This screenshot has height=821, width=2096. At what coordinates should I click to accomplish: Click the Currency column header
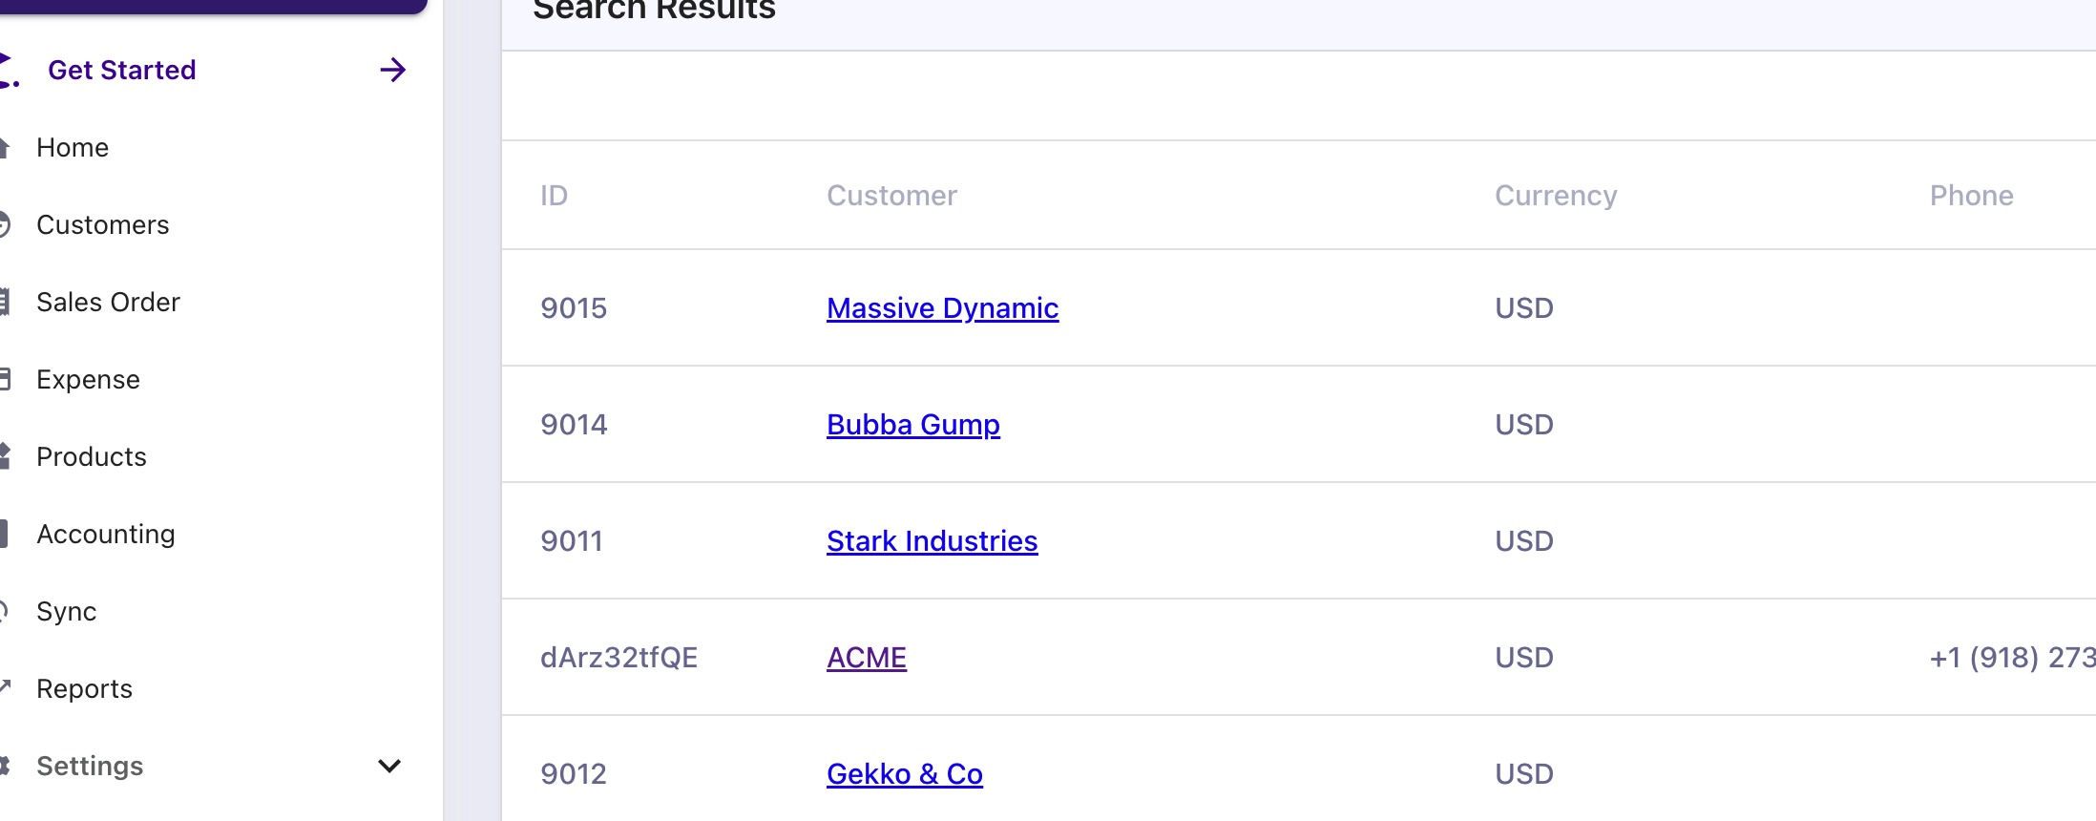tap(1555, 195)
